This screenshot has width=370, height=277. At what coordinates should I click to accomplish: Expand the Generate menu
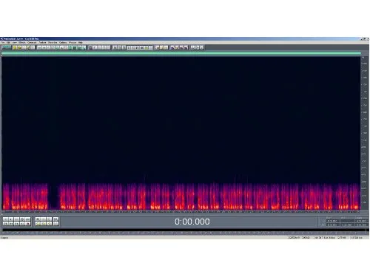(32, 43)
